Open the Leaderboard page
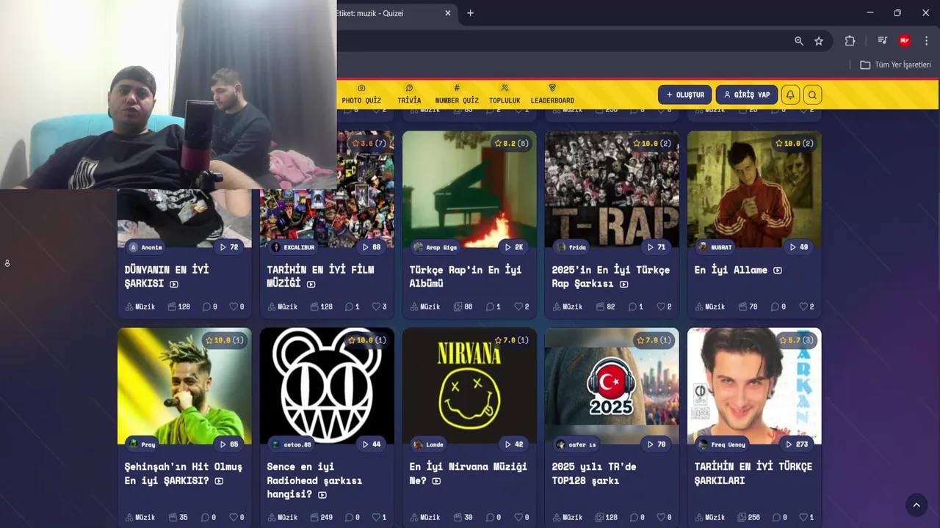940x528 pixels. 552,95
